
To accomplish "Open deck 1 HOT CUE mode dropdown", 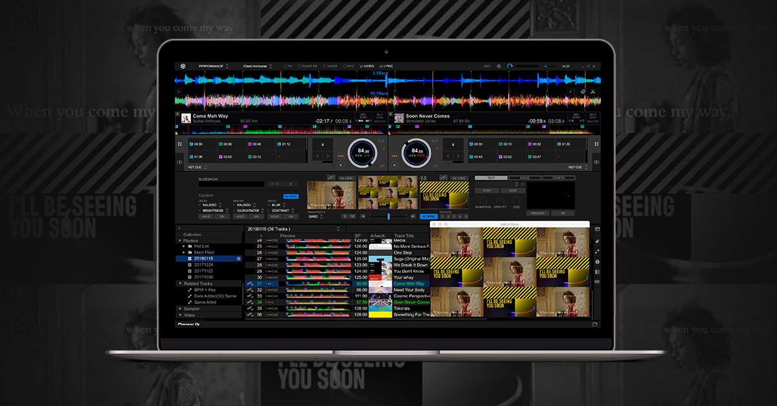I will (x=197, y=167).
